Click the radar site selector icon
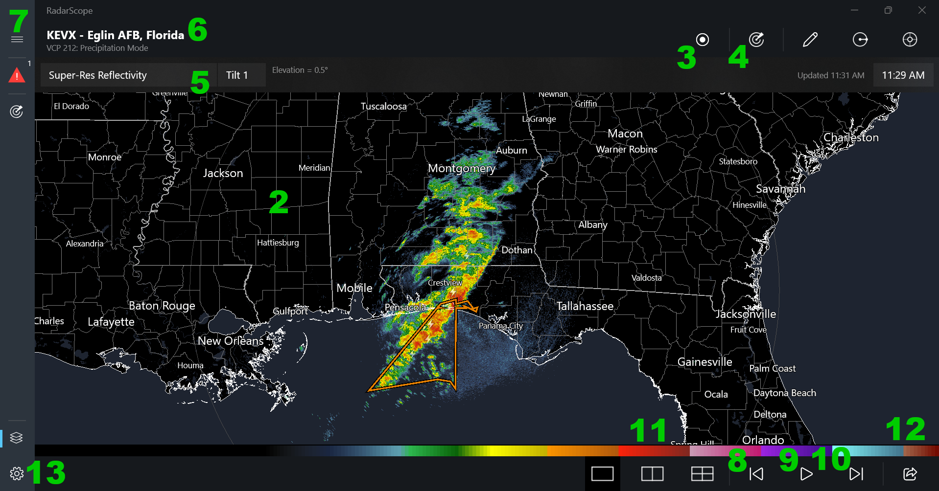This screenshot has width=939, height=491. pyautogui.click(x=703, y=40)
